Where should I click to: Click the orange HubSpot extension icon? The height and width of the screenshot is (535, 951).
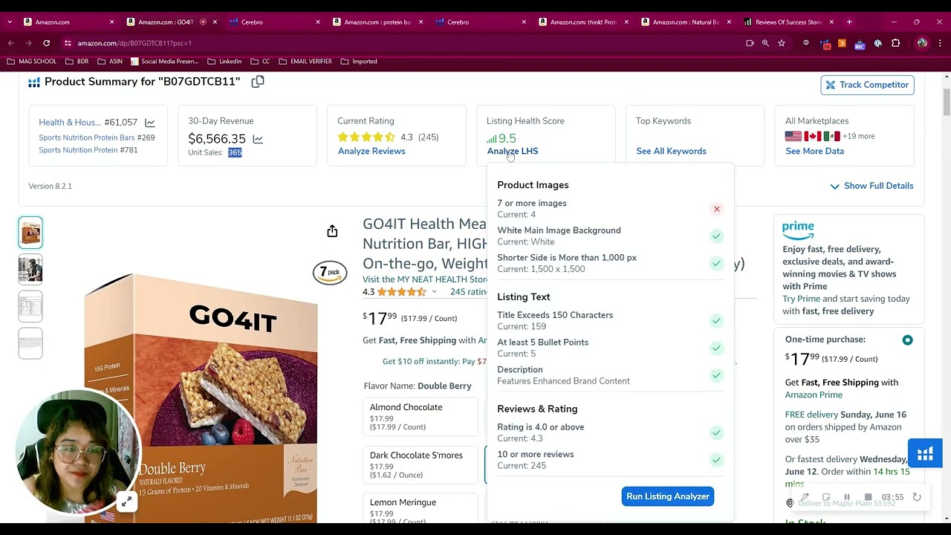pyautogui.click(x=842, y=43)
